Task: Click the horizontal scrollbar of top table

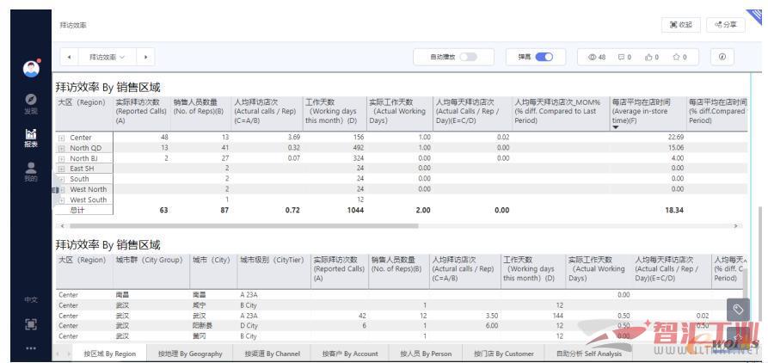Action: tap(244, 226)
